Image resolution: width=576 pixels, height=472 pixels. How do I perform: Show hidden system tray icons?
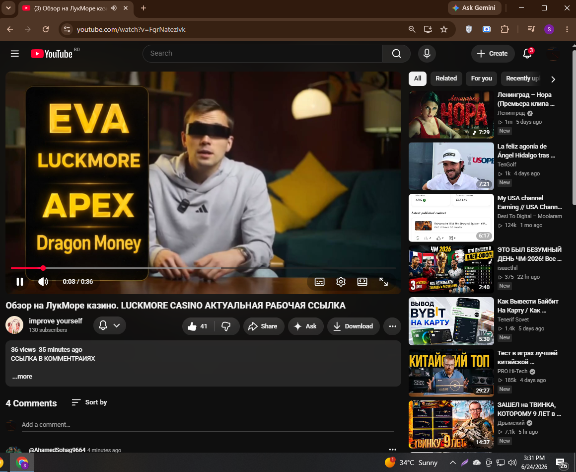click(x=453, y=463)
